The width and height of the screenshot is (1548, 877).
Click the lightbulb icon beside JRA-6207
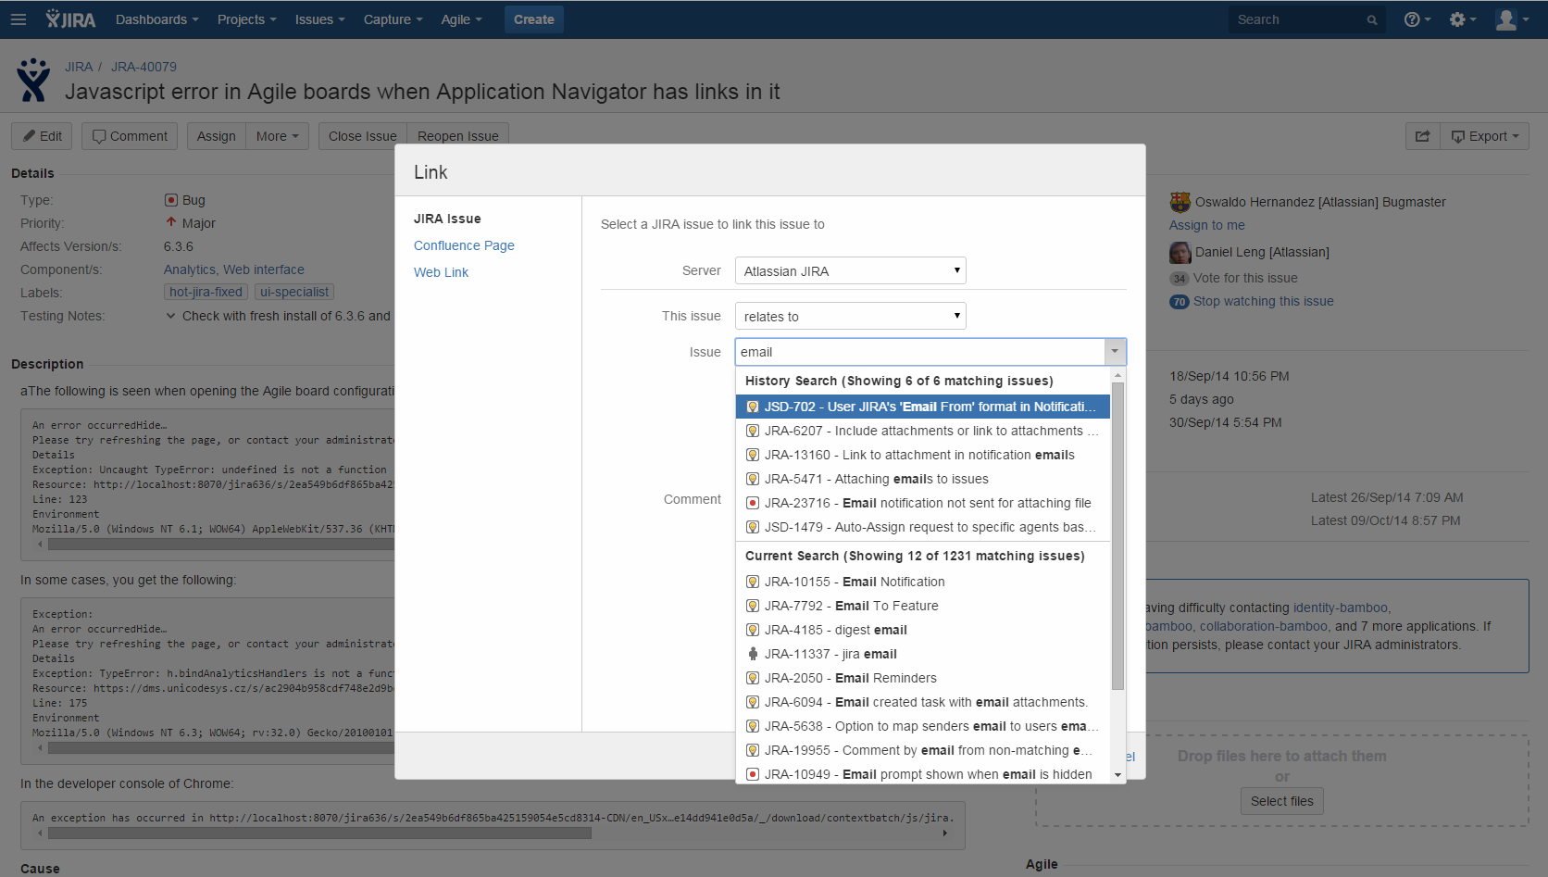pos(753,431)
